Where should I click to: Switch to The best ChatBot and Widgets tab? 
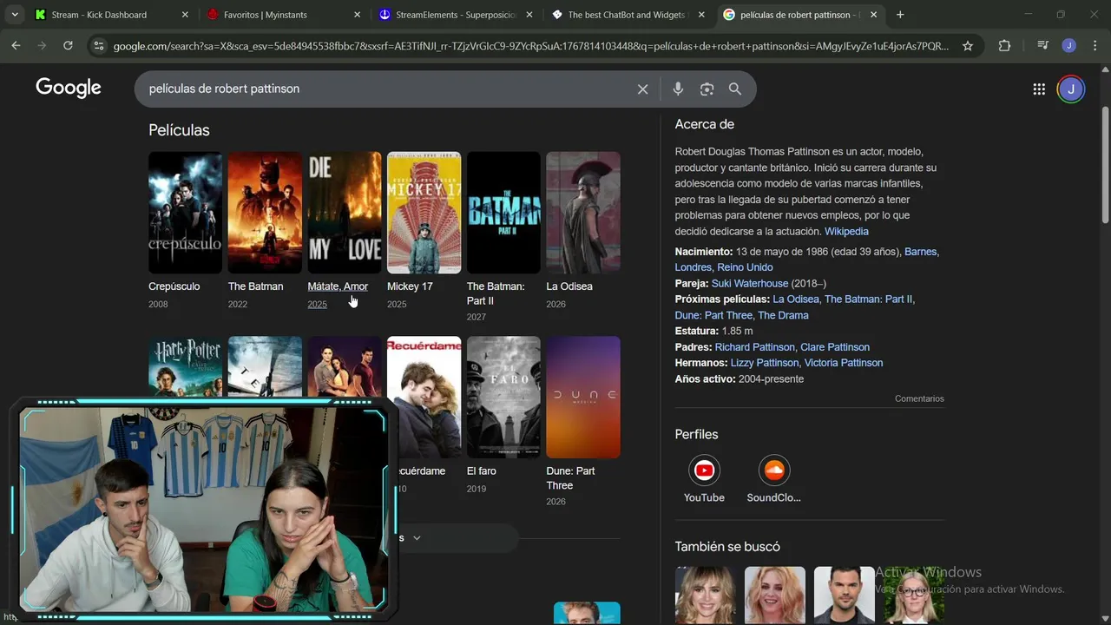click(x=628, y=15)
